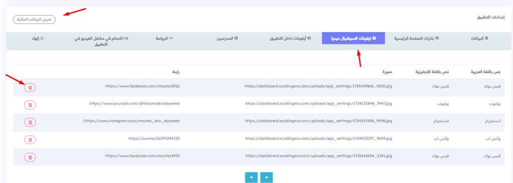Delete the انستجرام row

point(30,122)
